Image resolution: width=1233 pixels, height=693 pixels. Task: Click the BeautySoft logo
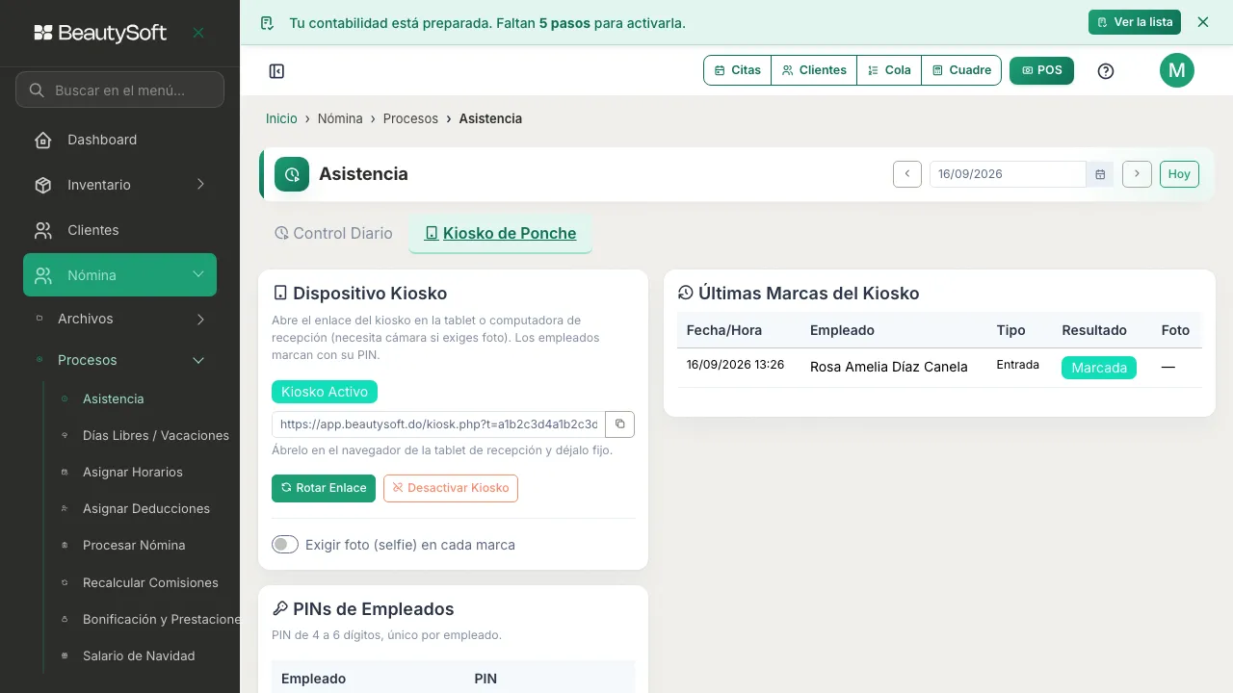point(100,33)
